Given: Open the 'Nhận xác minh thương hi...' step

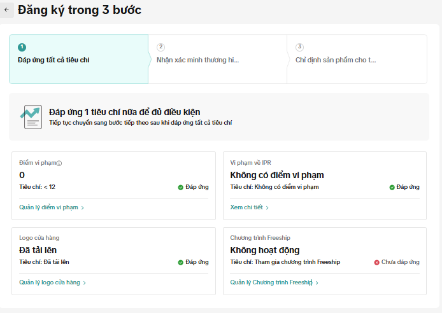Looking at the screenshot, I should pyautogui.click(x=197, y=60).
